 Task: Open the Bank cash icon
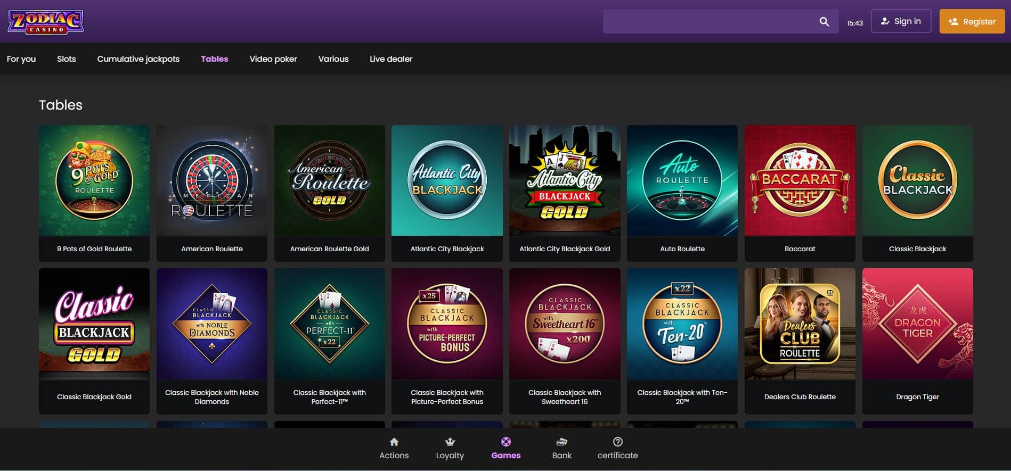pos(562,442)
